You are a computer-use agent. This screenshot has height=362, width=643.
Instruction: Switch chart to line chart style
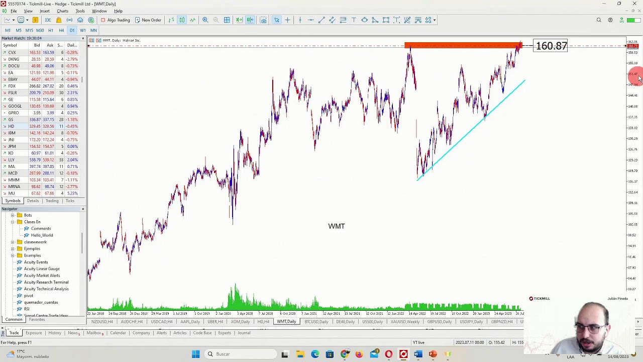pyautogui.click(x=192, y=20)
